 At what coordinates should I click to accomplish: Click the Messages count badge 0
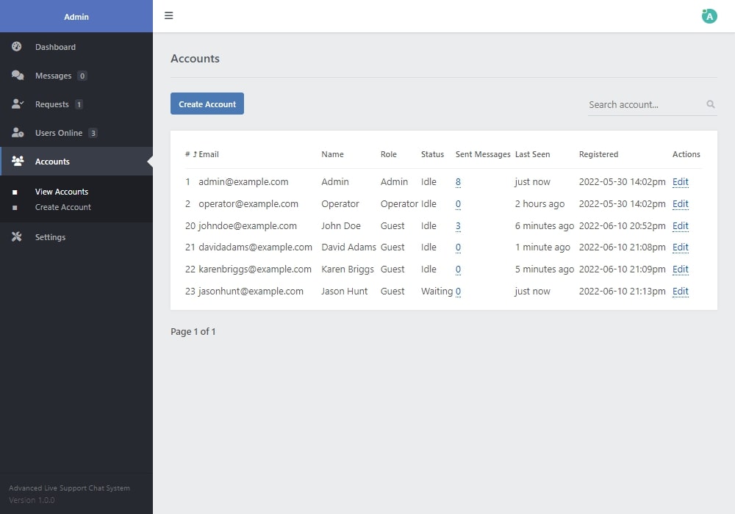82,76
